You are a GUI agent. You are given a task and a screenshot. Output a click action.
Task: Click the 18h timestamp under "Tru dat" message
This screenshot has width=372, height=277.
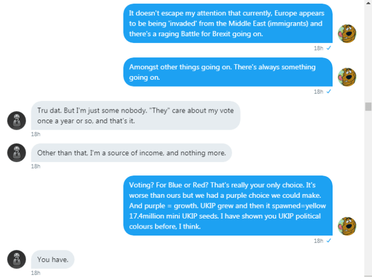[36, 134]
